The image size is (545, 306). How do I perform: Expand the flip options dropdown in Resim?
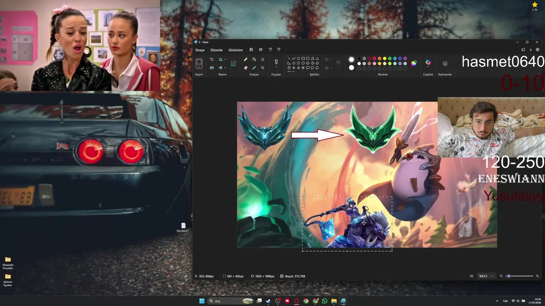pyautogui.click(x=225, y=68)
